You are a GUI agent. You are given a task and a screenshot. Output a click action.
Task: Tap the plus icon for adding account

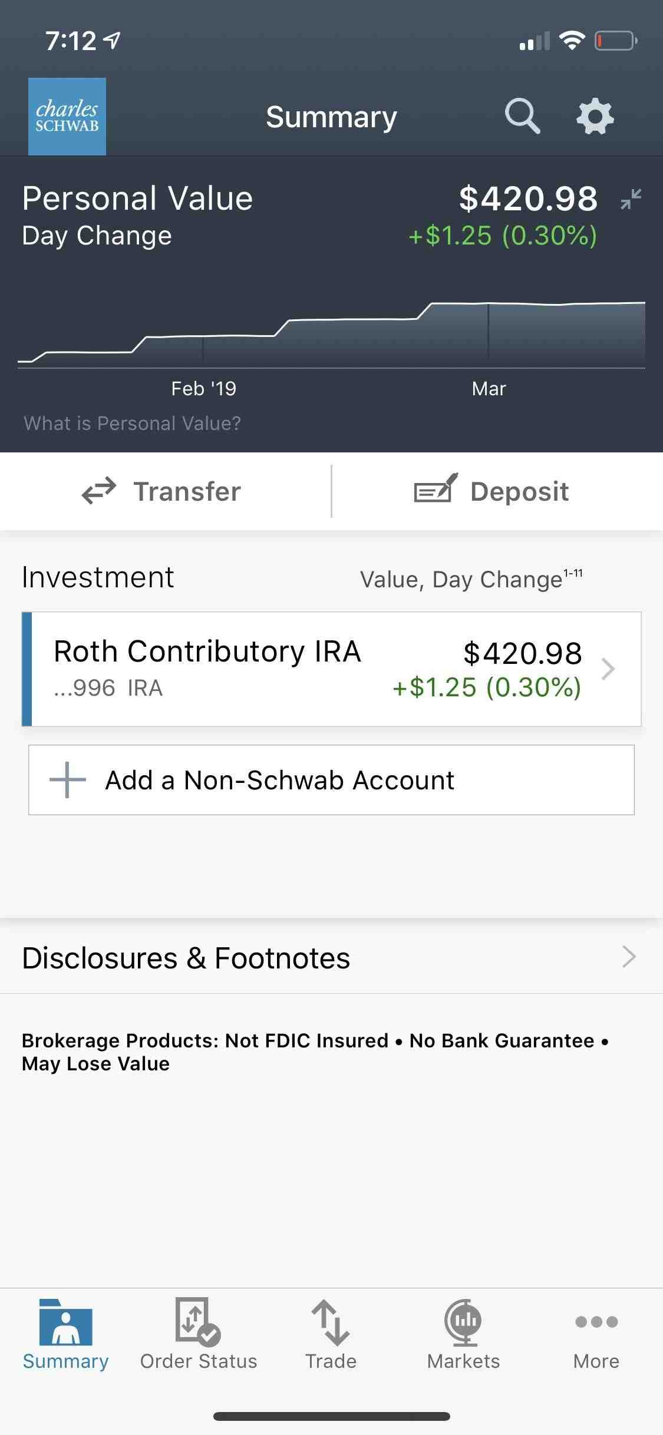point(68,780)
